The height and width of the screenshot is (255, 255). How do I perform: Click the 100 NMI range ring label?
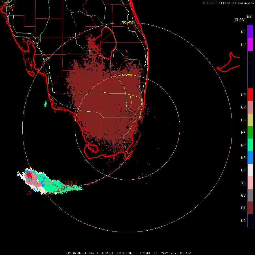tap(127, 22)
